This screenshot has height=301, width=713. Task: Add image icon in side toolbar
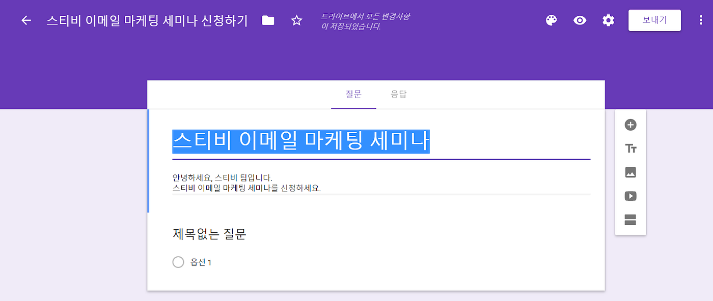630,172
